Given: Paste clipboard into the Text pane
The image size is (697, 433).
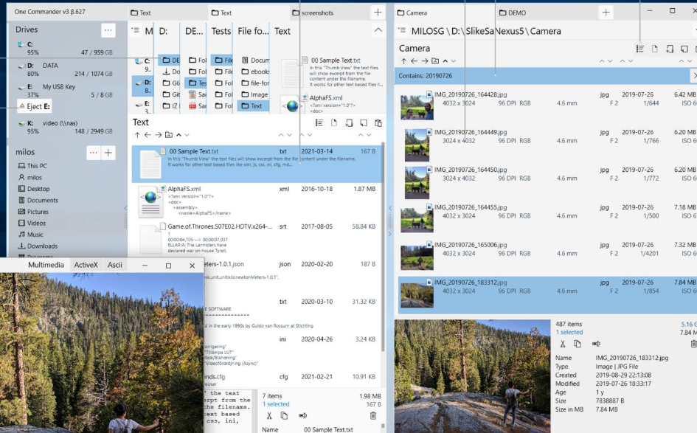Looking at the screenshot, I should pos(378,123).
